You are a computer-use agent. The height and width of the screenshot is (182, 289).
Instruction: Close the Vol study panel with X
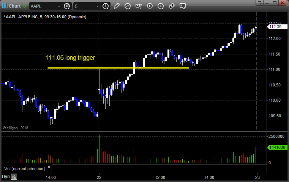tap(49, 167)
